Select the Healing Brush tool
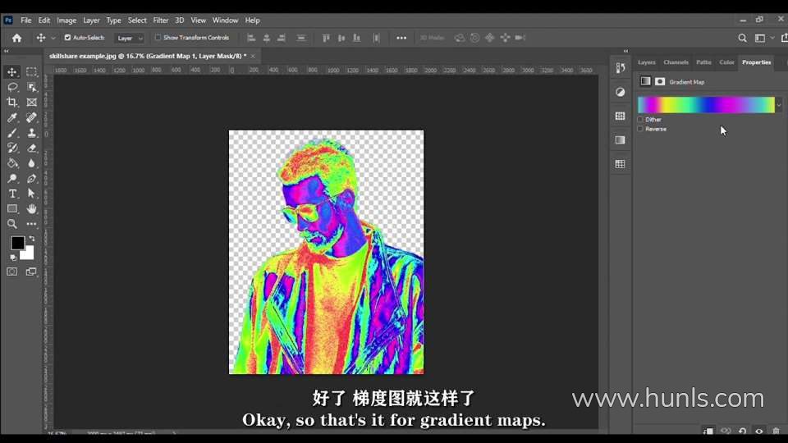 pos(32,117)
